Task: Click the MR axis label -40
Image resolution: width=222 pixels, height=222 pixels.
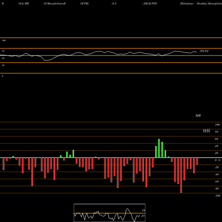Action: [x=217, y=174]
